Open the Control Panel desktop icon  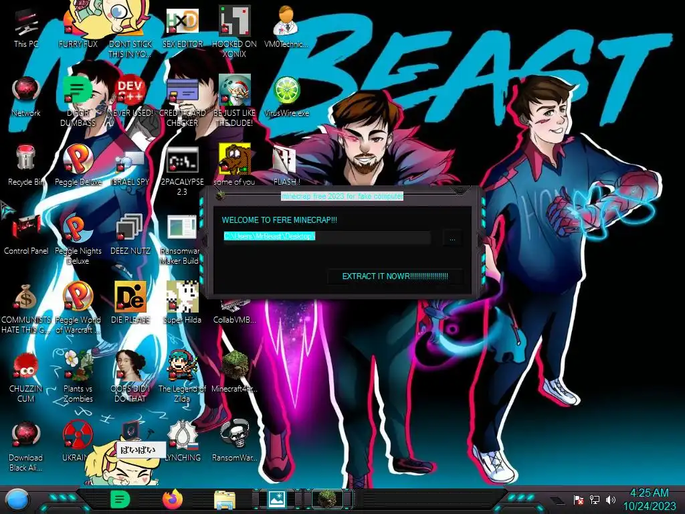pyautogui.click(x=26, y=235)
